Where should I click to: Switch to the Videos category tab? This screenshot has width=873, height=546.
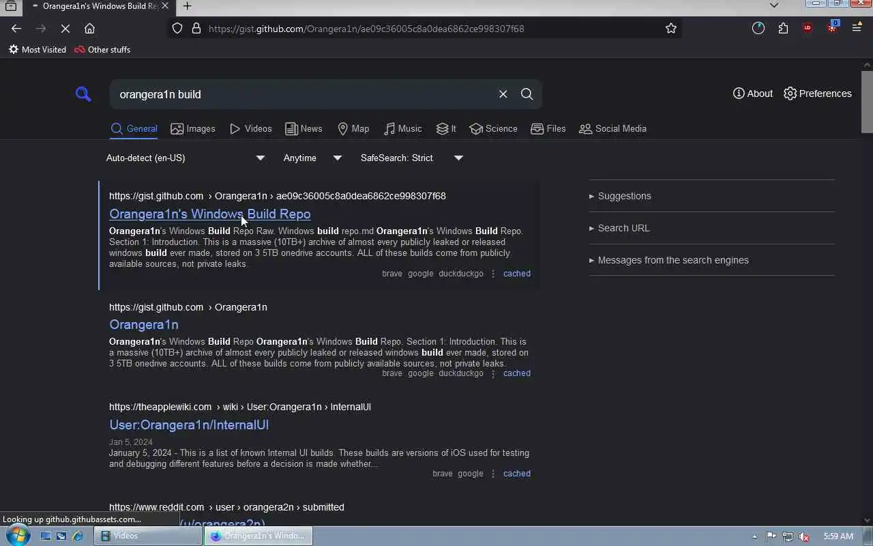pyautogui.click(x=251, y=128)
